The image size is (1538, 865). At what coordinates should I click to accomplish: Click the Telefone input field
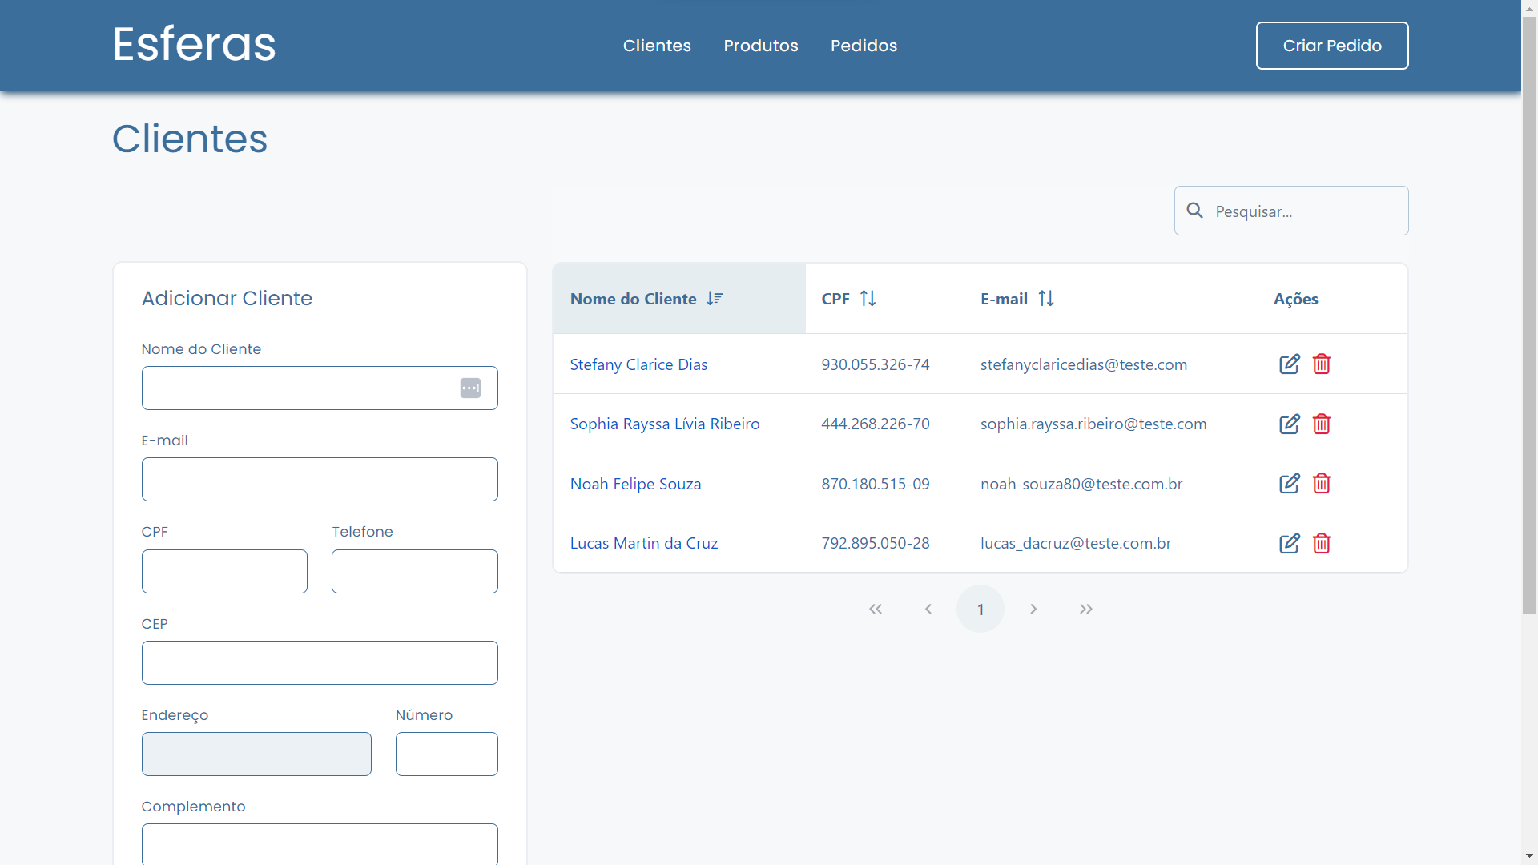[415, 571]
